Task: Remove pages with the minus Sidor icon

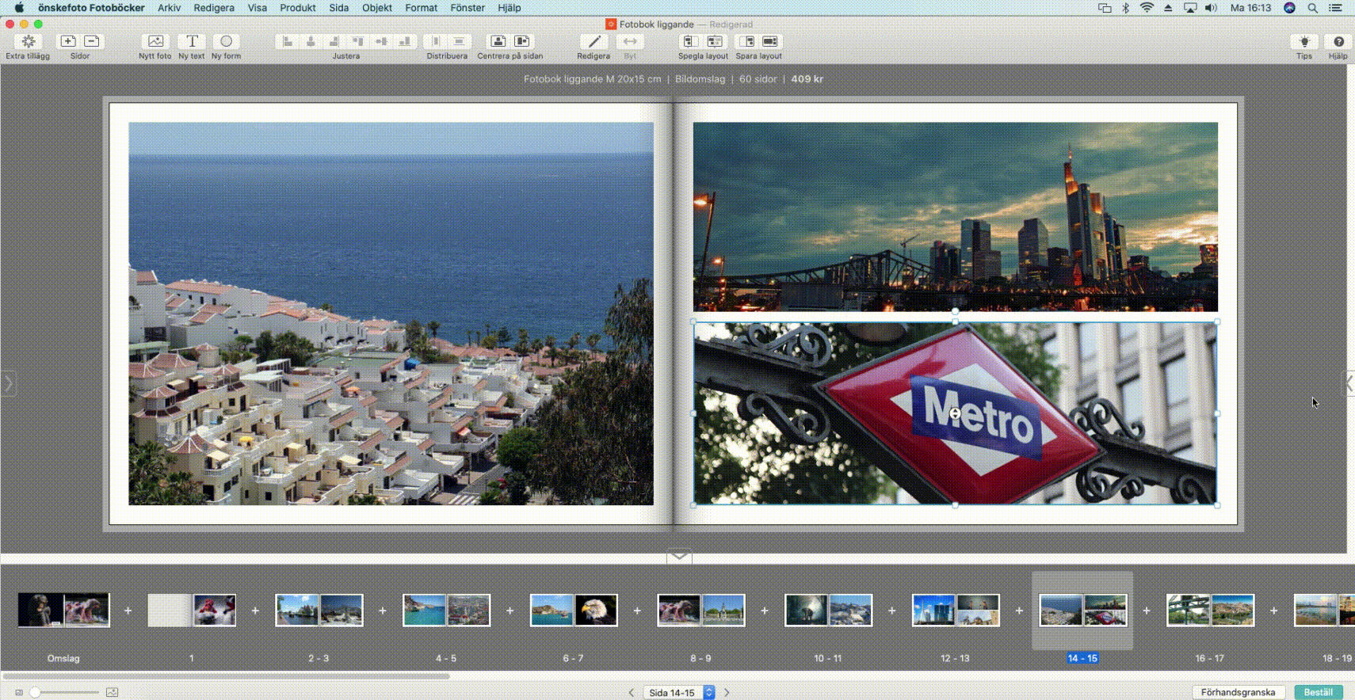Action: click(x=92, y=41)
